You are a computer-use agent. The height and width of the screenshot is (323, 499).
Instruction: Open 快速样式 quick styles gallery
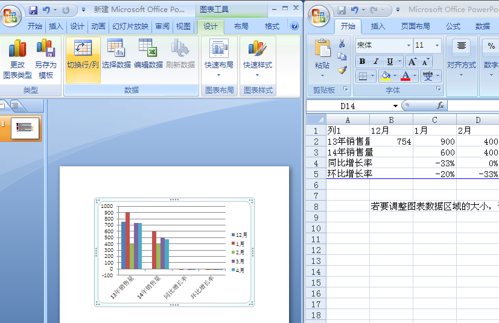coord(258,58)
